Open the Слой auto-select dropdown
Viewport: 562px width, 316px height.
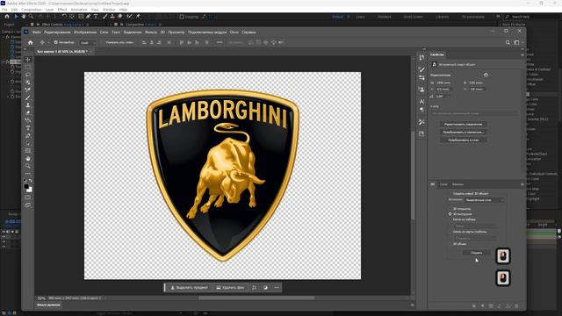coord(88,42)
